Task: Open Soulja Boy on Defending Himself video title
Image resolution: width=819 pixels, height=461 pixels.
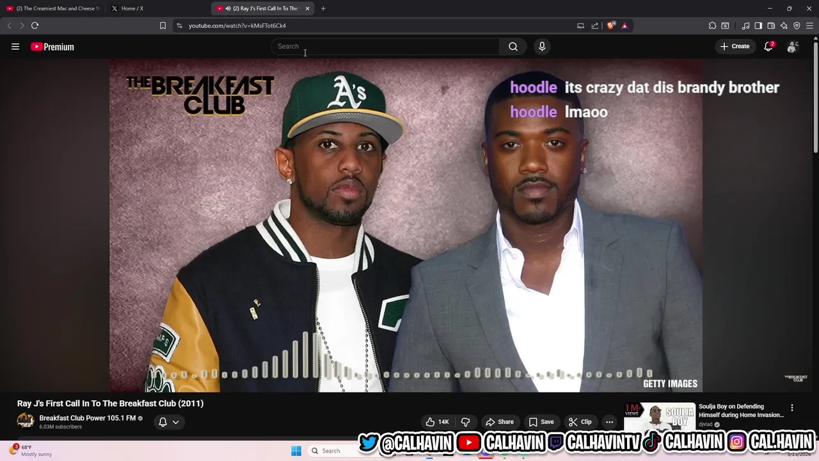Action: click(x=741, y=410)
